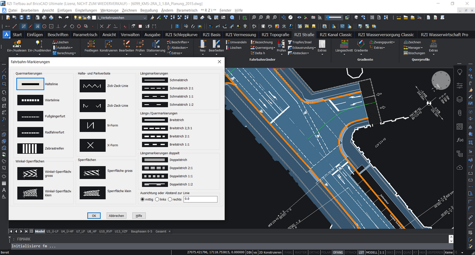Select the Haltelinie marking icon
The image size is (475, 255).
point(30,84)
